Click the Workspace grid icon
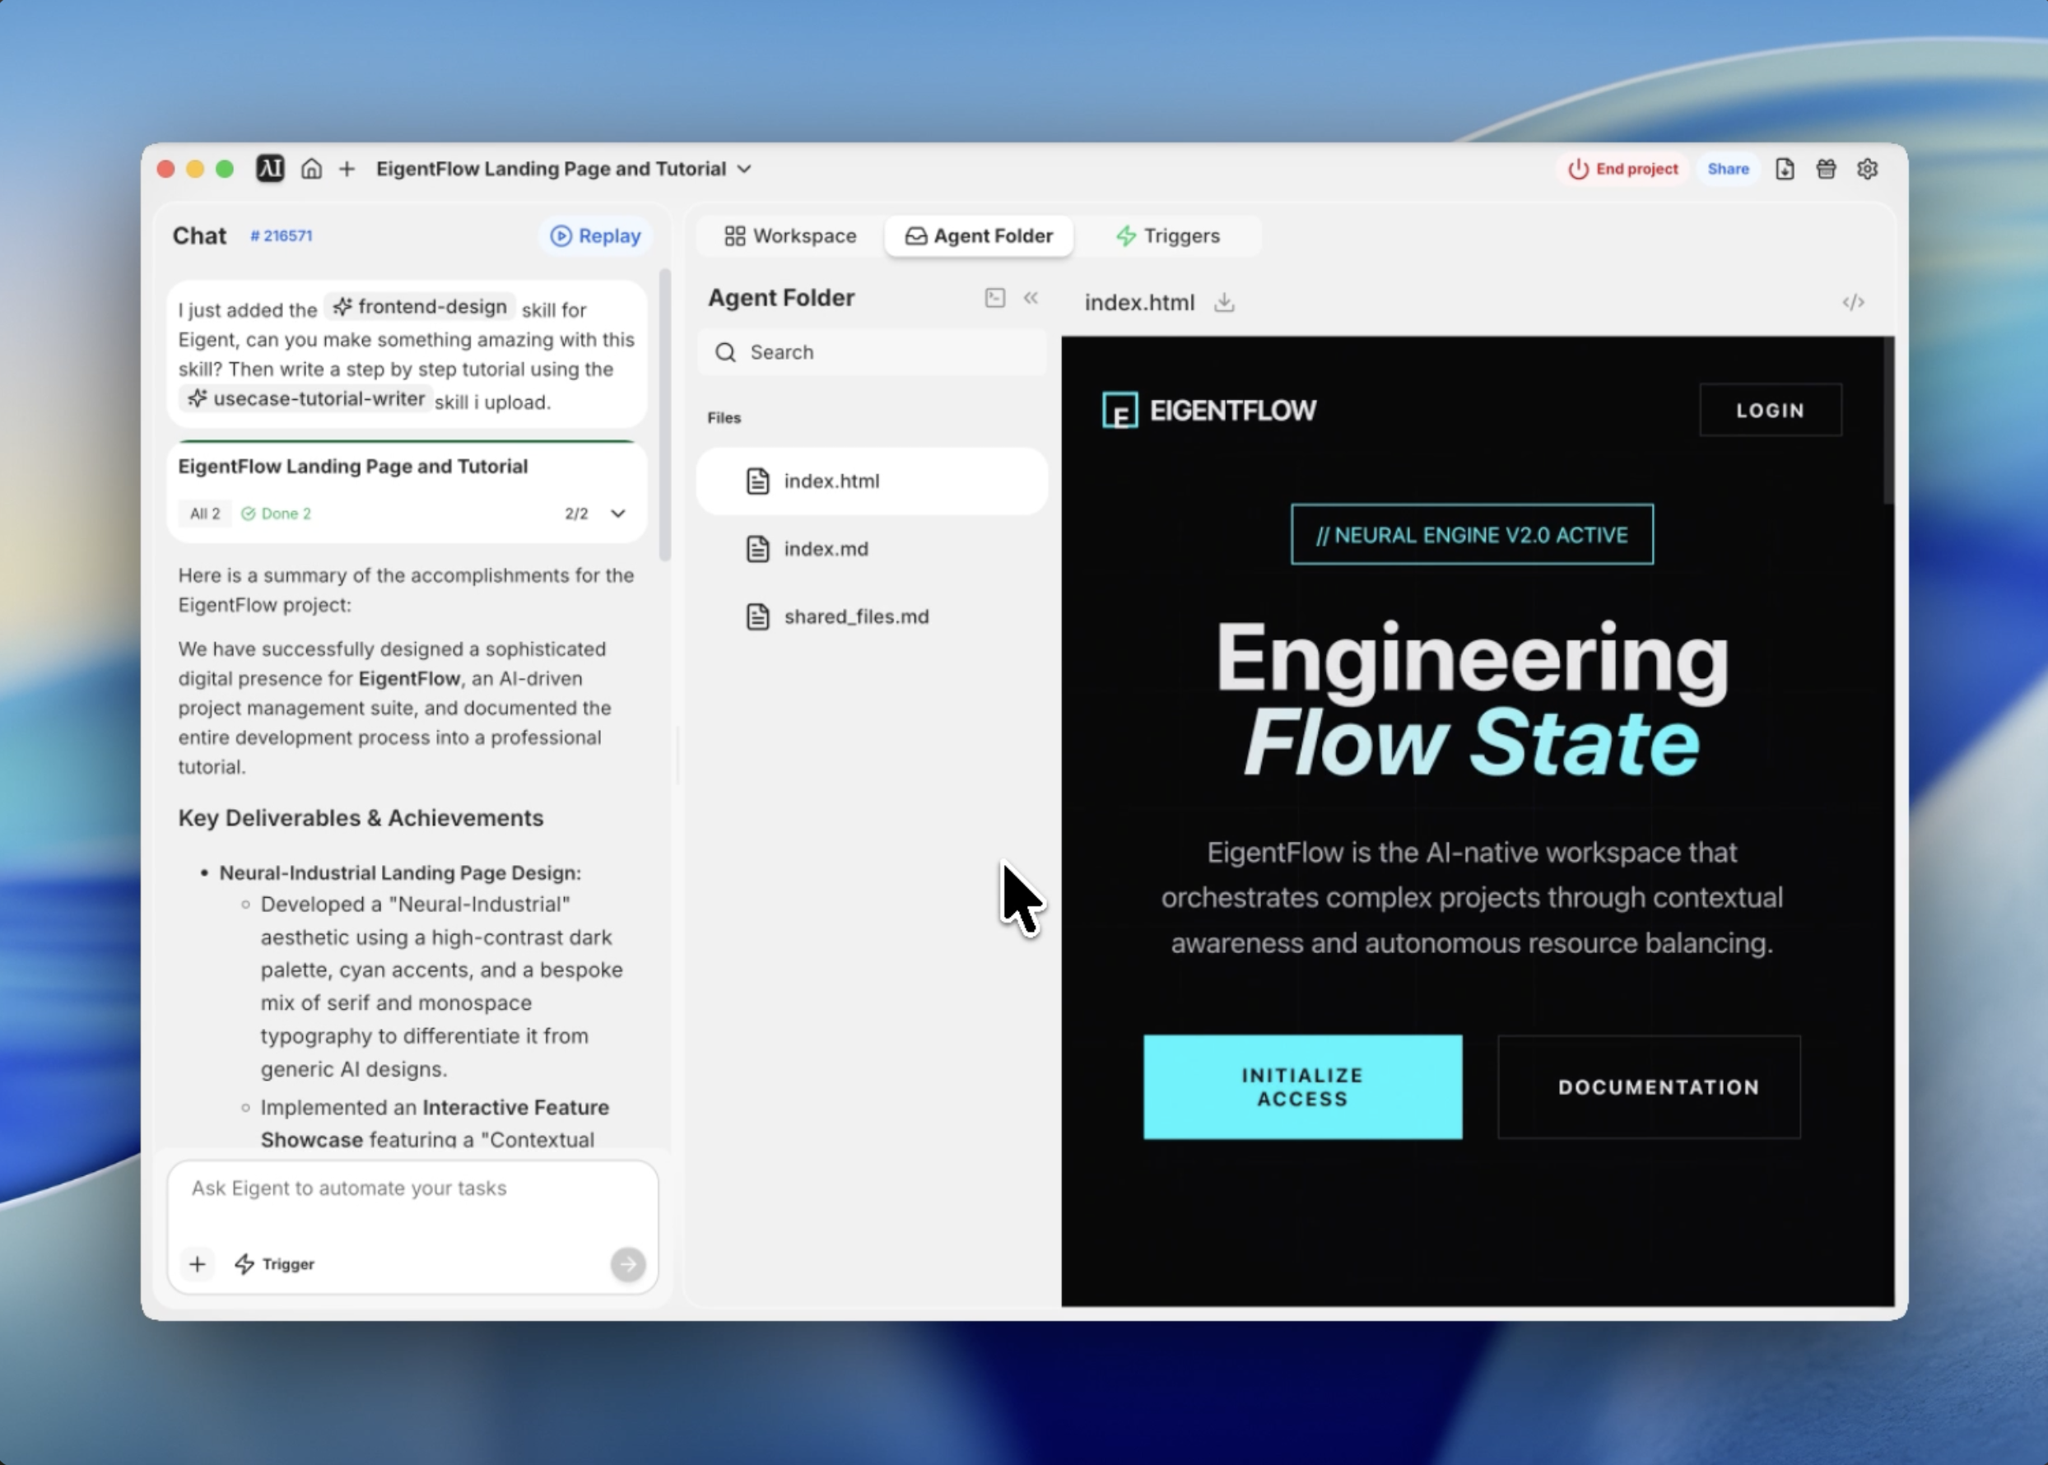This screenshot has width=2048, height=1465. [x=734, y=235]
